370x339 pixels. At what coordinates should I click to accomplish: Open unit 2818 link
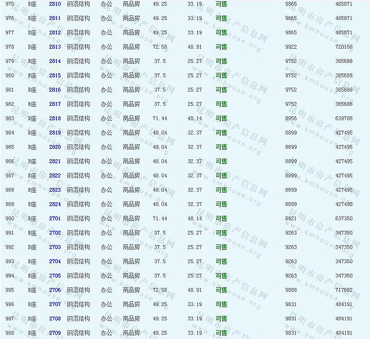[55, 119]
